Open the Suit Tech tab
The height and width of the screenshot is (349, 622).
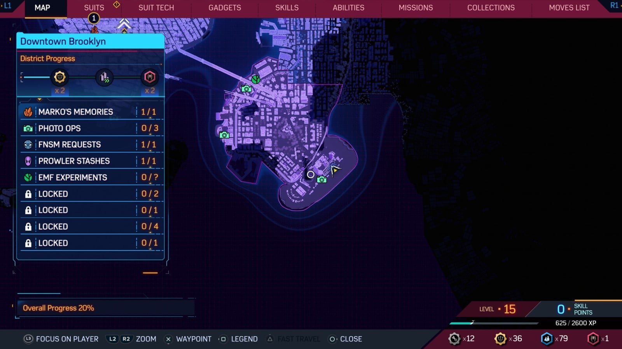(156, 8)
